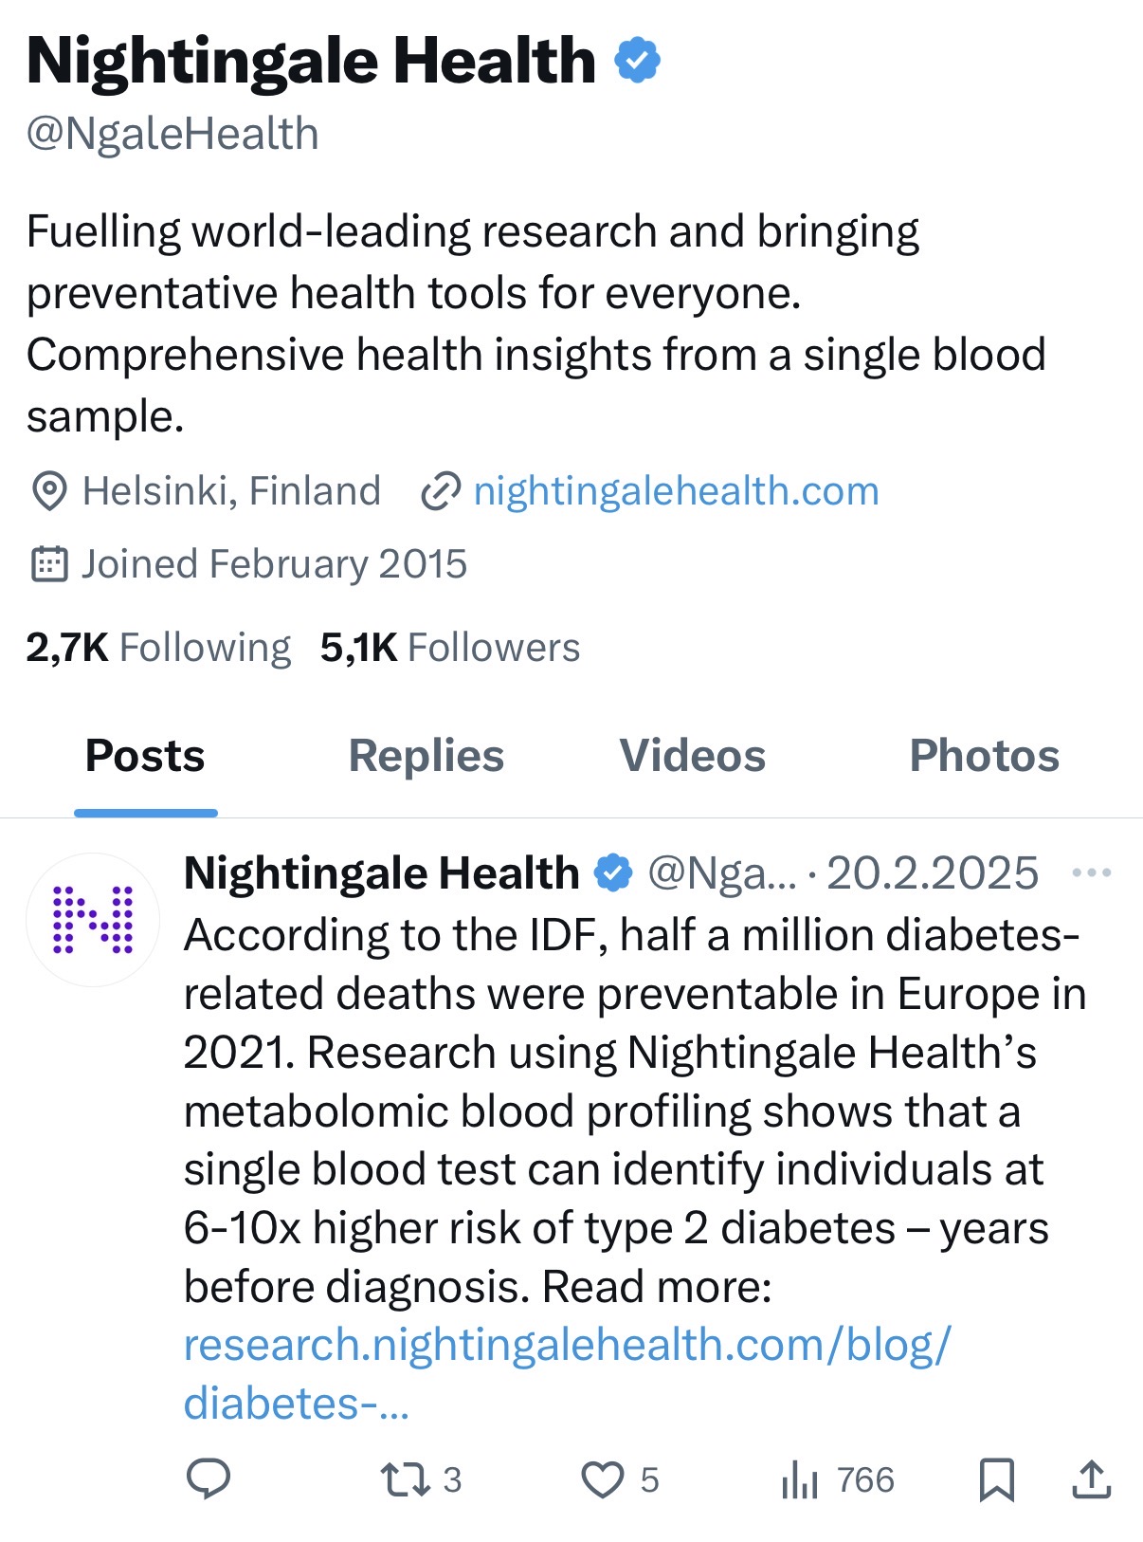The height and width of the screenshot is (1542, 1143).
Task: Open the three-dot post options menu
Action: [x=1091, y=872]
